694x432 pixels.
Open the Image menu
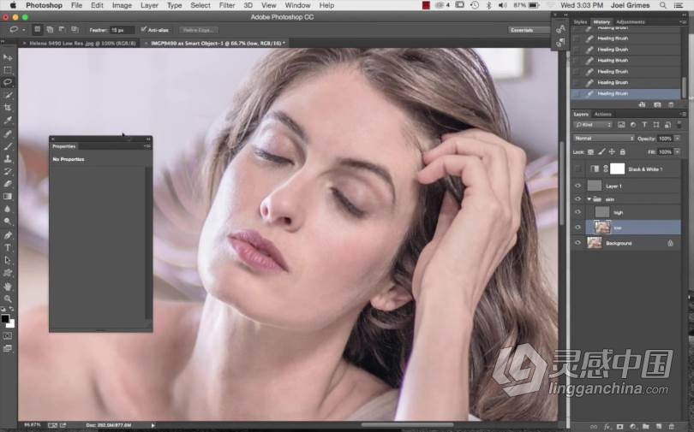pyautogui.click(x=122, y=5)
